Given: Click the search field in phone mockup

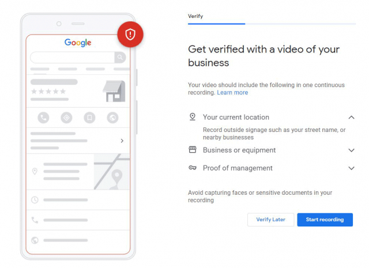Looking at the screenshot, I should (73, 57).
